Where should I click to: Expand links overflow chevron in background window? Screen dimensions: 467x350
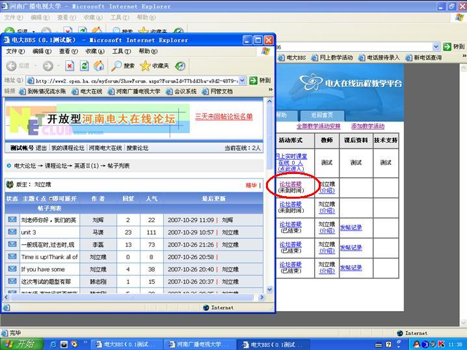464,56
